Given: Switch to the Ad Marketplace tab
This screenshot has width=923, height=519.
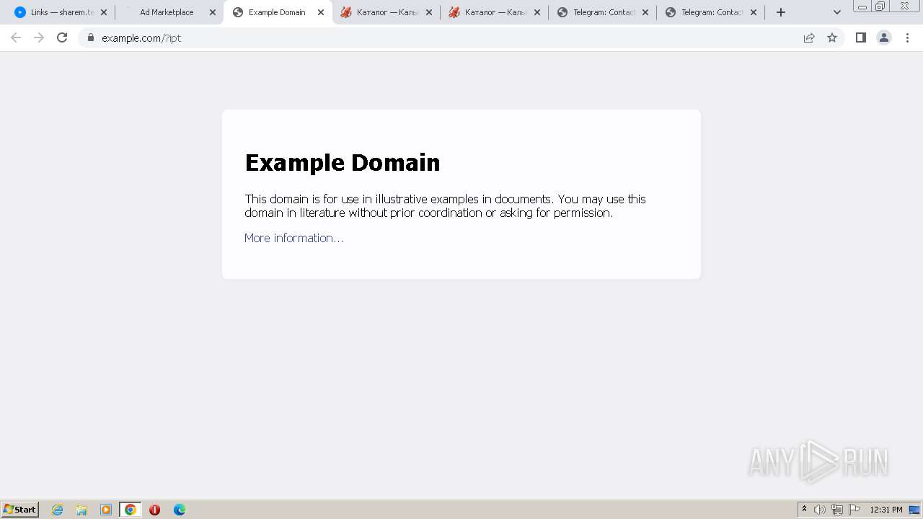Looking at the screenshot, I should (x=169, y=12).
